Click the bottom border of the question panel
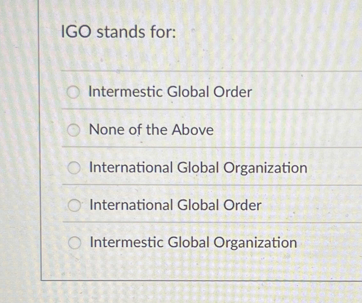 click(x=192, y=281)
